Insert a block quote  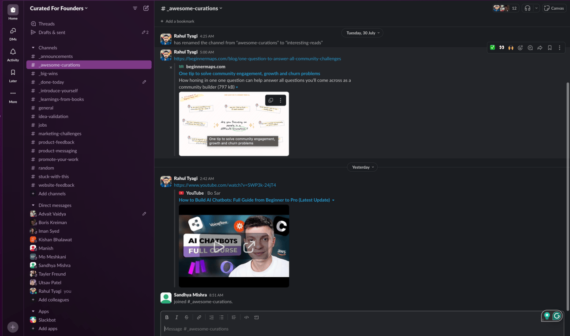(x=234, y=317)
